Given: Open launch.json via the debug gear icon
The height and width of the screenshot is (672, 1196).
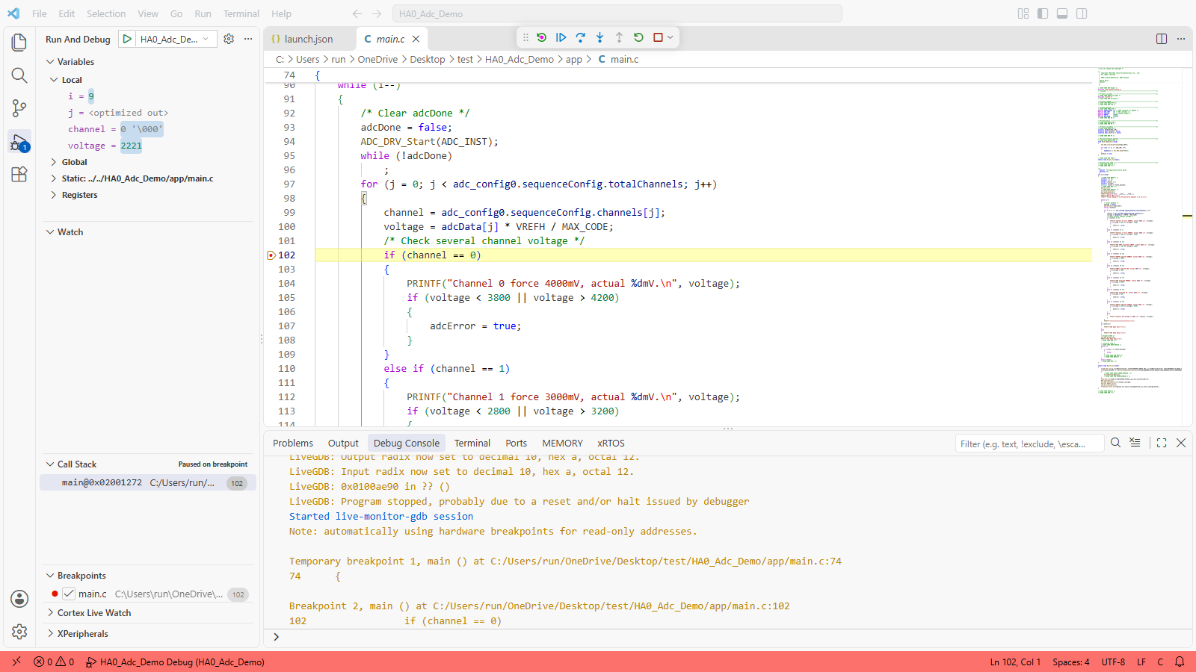Looking at the screenshot, I should coord(229,39).
